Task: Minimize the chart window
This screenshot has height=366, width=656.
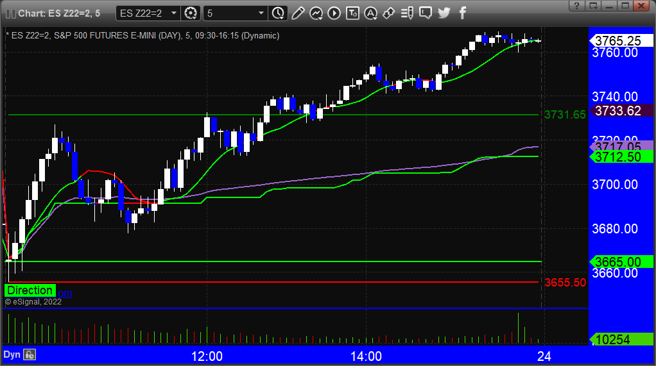Action: click(609, 6)
